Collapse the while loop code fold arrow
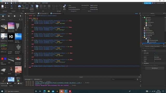Screen dimensions: 166x93 28,18
